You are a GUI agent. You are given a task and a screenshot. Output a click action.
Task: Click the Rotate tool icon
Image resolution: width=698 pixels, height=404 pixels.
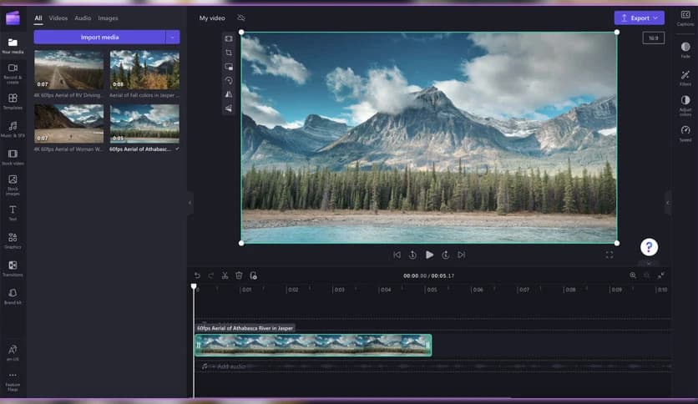[229, 81]
